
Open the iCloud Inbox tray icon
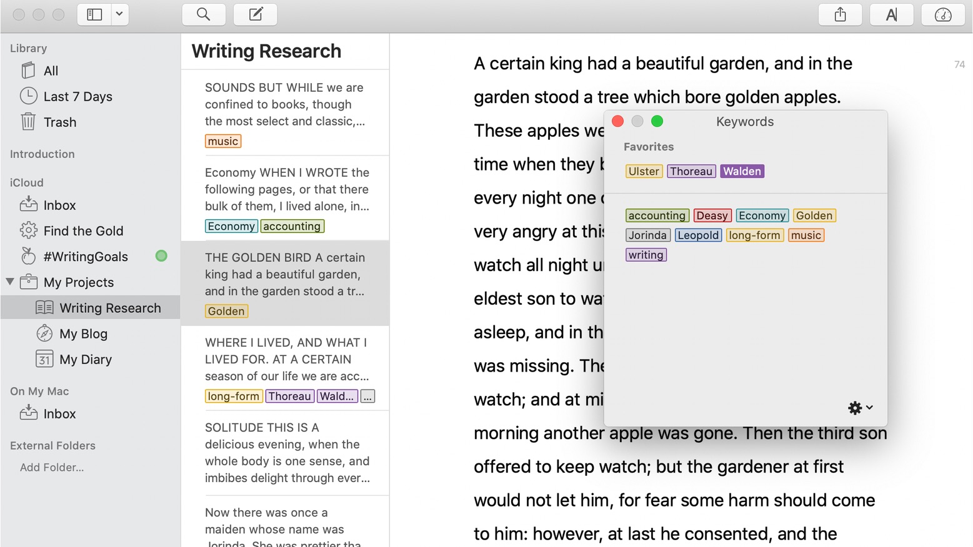click(x=28, y=205)
